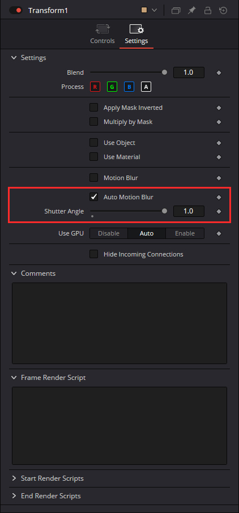This screenshot has width=239, height=513.
Task: Pin the Transform1 inspector panel
Action: point(191,10)
